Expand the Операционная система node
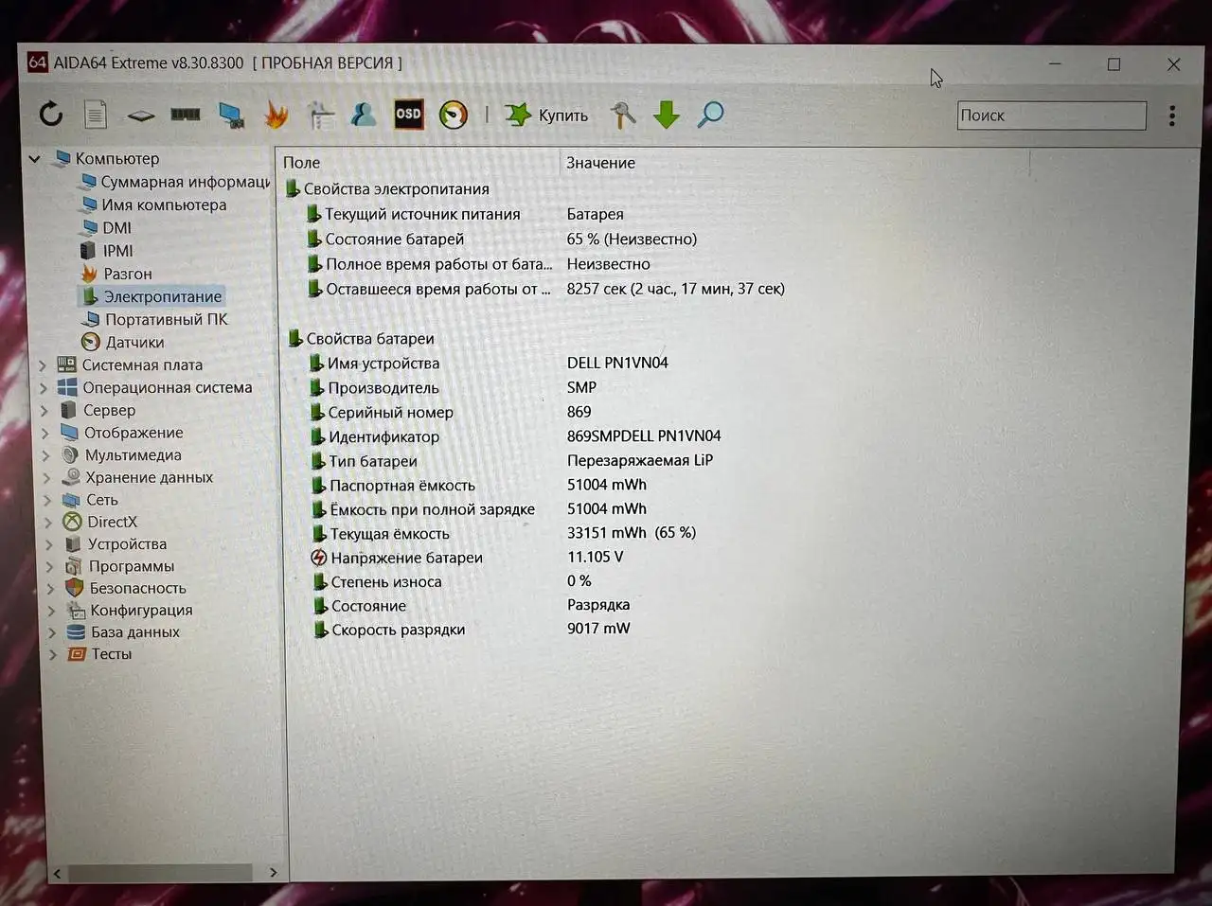The height and width of the screenshot is (906, 1212). point(44,387)
